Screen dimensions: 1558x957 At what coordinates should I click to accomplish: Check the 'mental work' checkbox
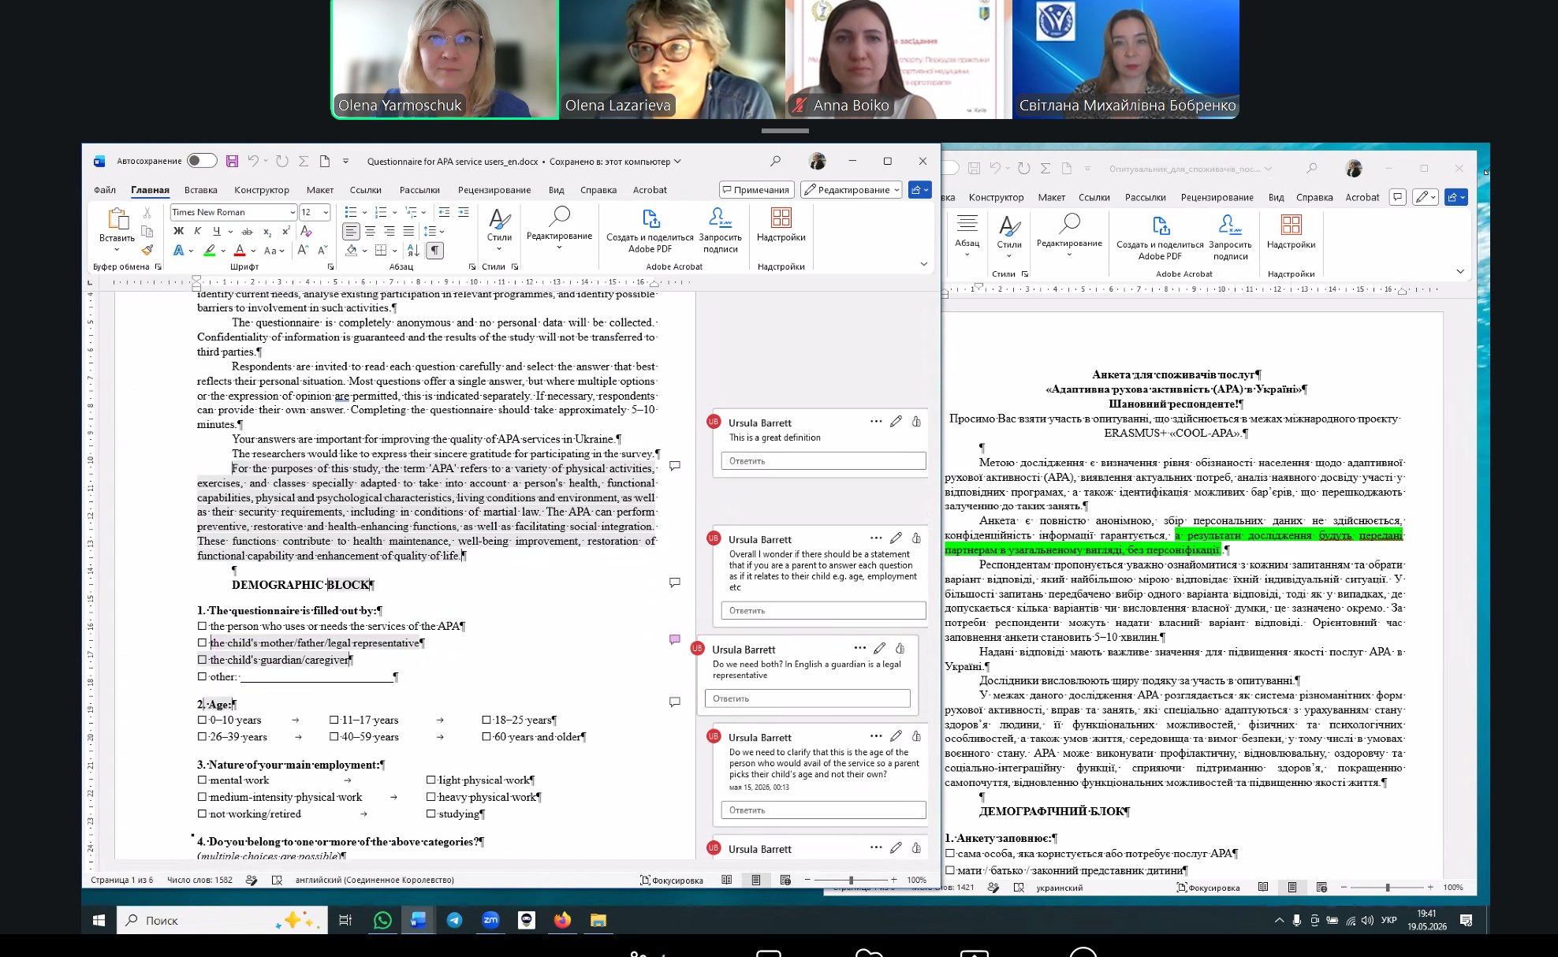pyautogui.click(x=202, y=780)
